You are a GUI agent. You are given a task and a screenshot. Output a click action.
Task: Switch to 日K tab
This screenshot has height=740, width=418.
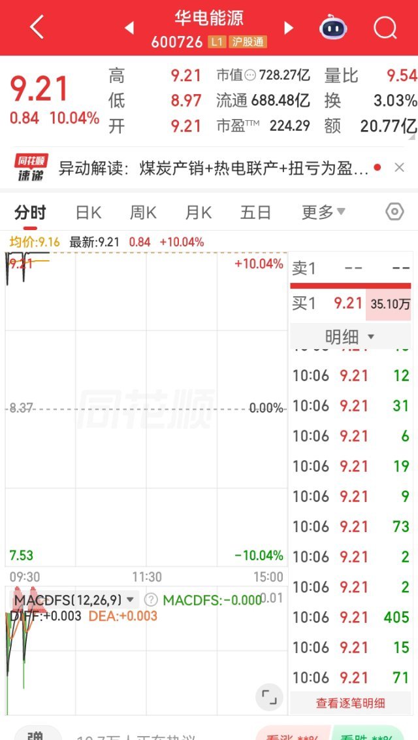tap(89, 213)
